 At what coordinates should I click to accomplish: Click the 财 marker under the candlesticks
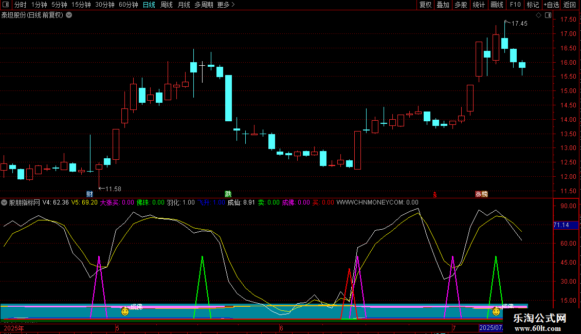pyautogui.click(x=89, y=194)
